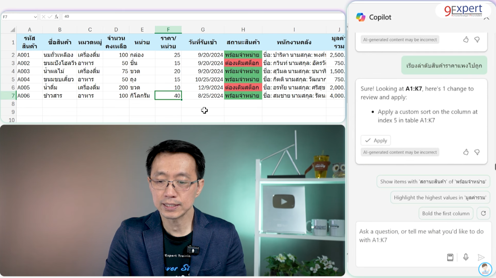This screenshot has height=278, width=496.
Task: Pick the 'Show items with' suggestion chip
Action: (433, 182)
